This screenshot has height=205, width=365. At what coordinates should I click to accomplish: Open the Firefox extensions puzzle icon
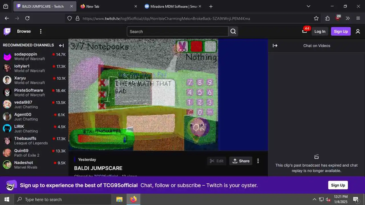[x=327, y=18]
